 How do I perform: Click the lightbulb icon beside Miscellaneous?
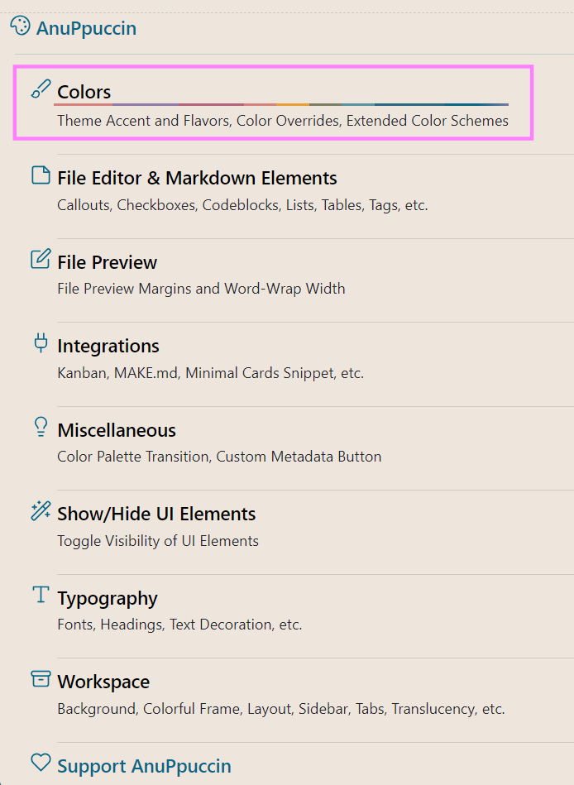[41, 427]
